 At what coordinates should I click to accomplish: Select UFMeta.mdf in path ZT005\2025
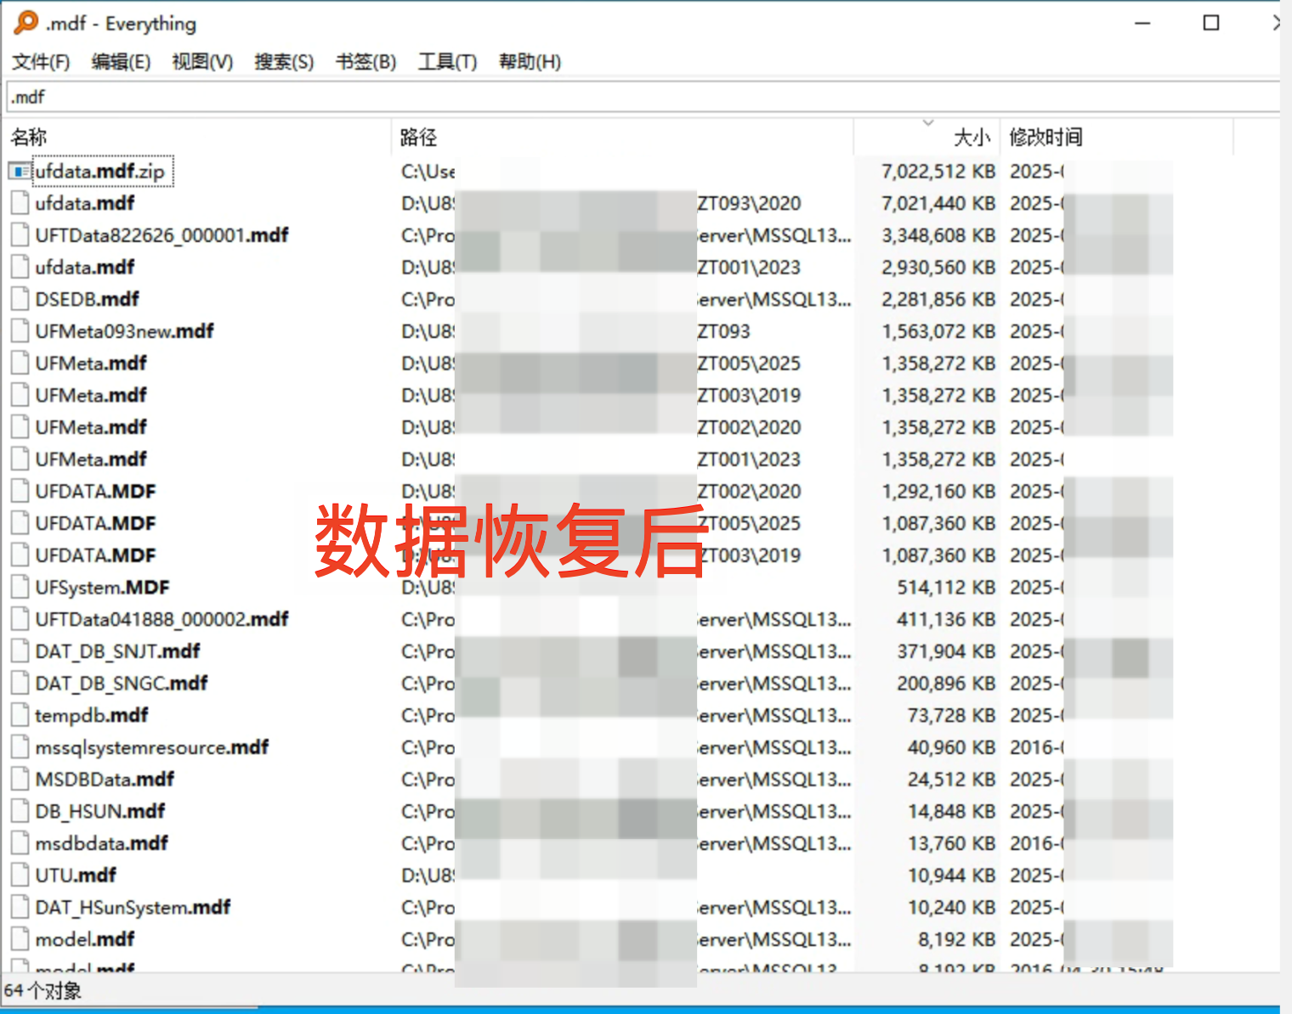point(91,363)
